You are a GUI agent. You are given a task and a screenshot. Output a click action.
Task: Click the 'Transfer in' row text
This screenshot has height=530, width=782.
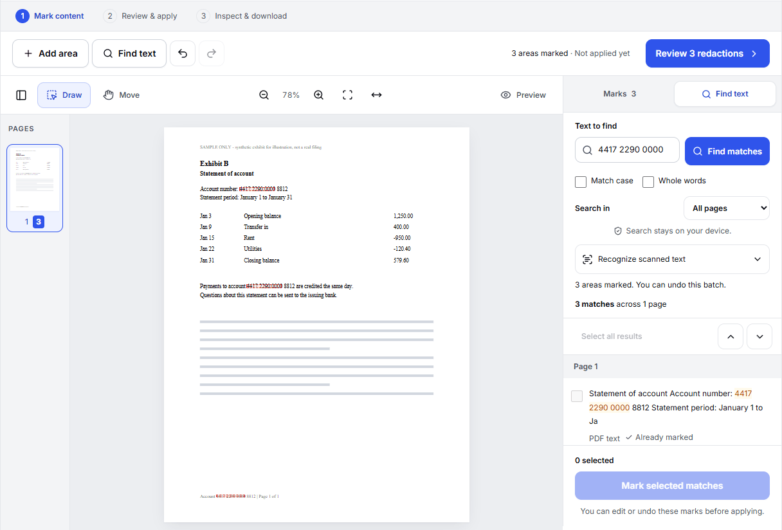click(x=256, y=227)
